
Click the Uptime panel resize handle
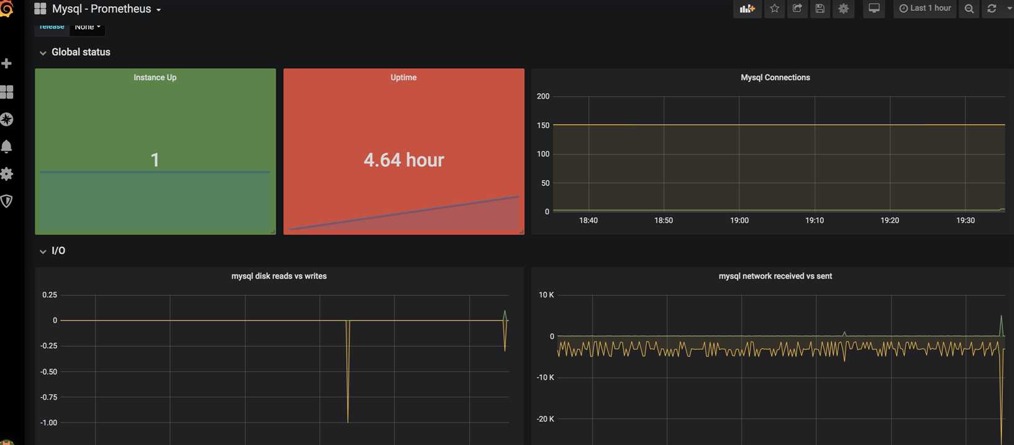click(x=521, y=231)
